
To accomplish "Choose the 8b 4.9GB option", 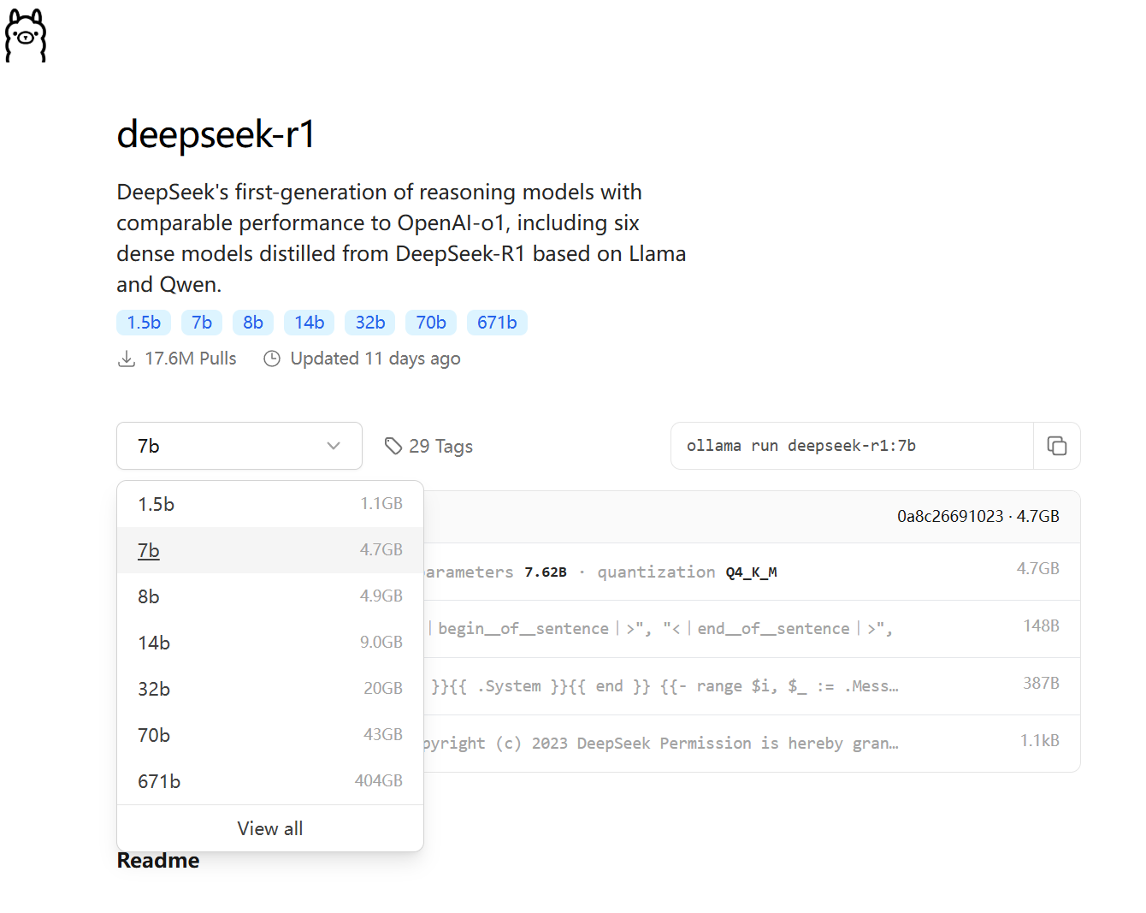I will (270, 596).
